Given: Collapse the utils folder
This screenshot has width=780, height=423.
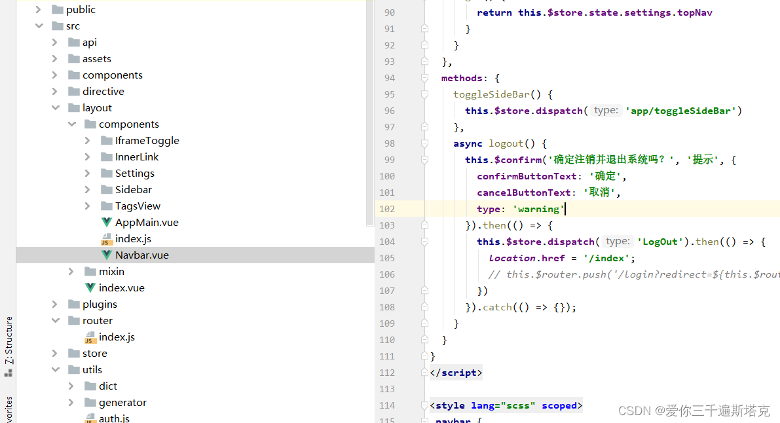Looking at the screenshot, I should (56, 370).
